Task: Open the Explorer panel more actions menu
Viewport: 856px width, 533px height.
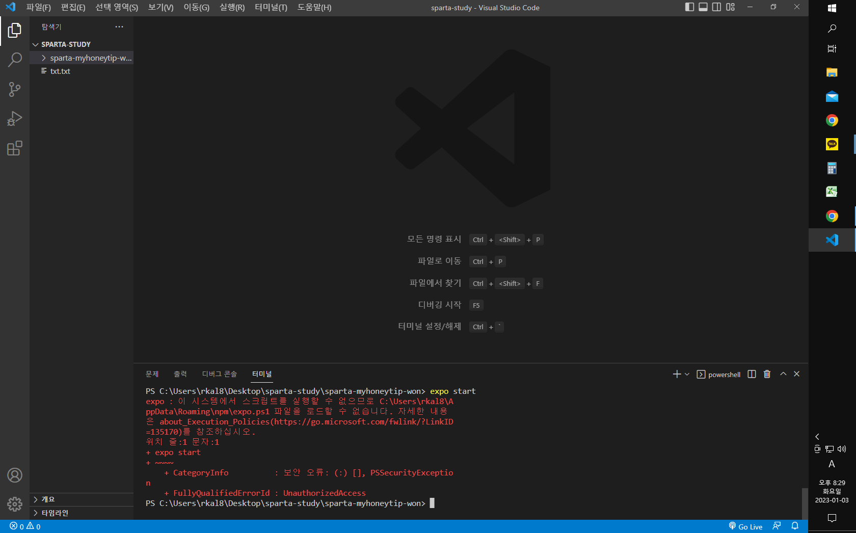Action: pos(119,27)
